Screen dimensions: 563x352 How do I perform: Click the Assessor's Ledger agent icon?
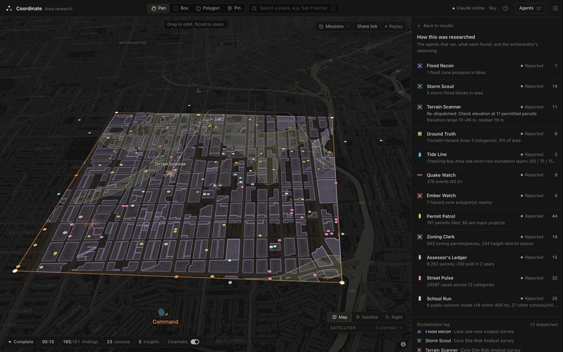(419, 258)
